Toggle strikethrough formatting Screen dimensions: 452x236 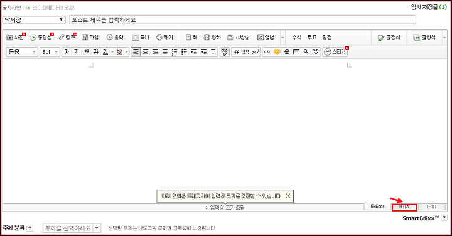(95, 52)
